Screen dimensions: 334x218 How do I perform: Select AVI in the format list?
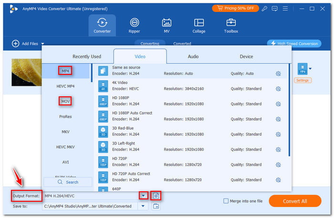(x=65, y=162)
